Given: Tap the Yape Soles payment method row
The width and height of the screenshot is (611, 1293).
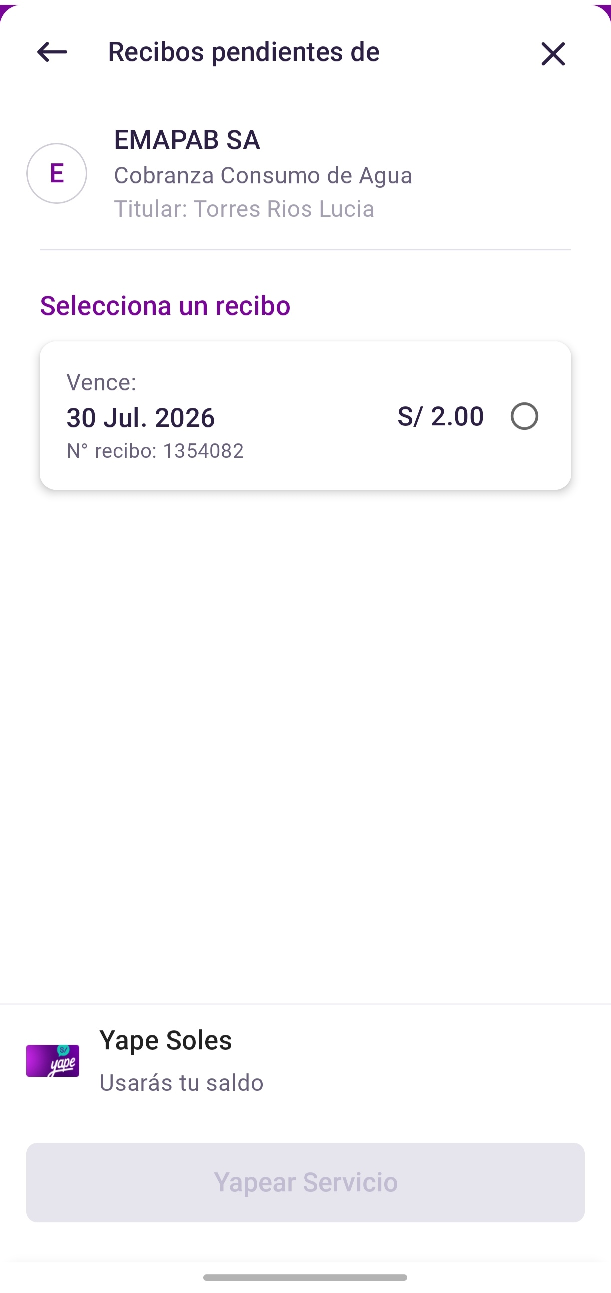Looking at the screenshot, I should [x=305, y=1061].
